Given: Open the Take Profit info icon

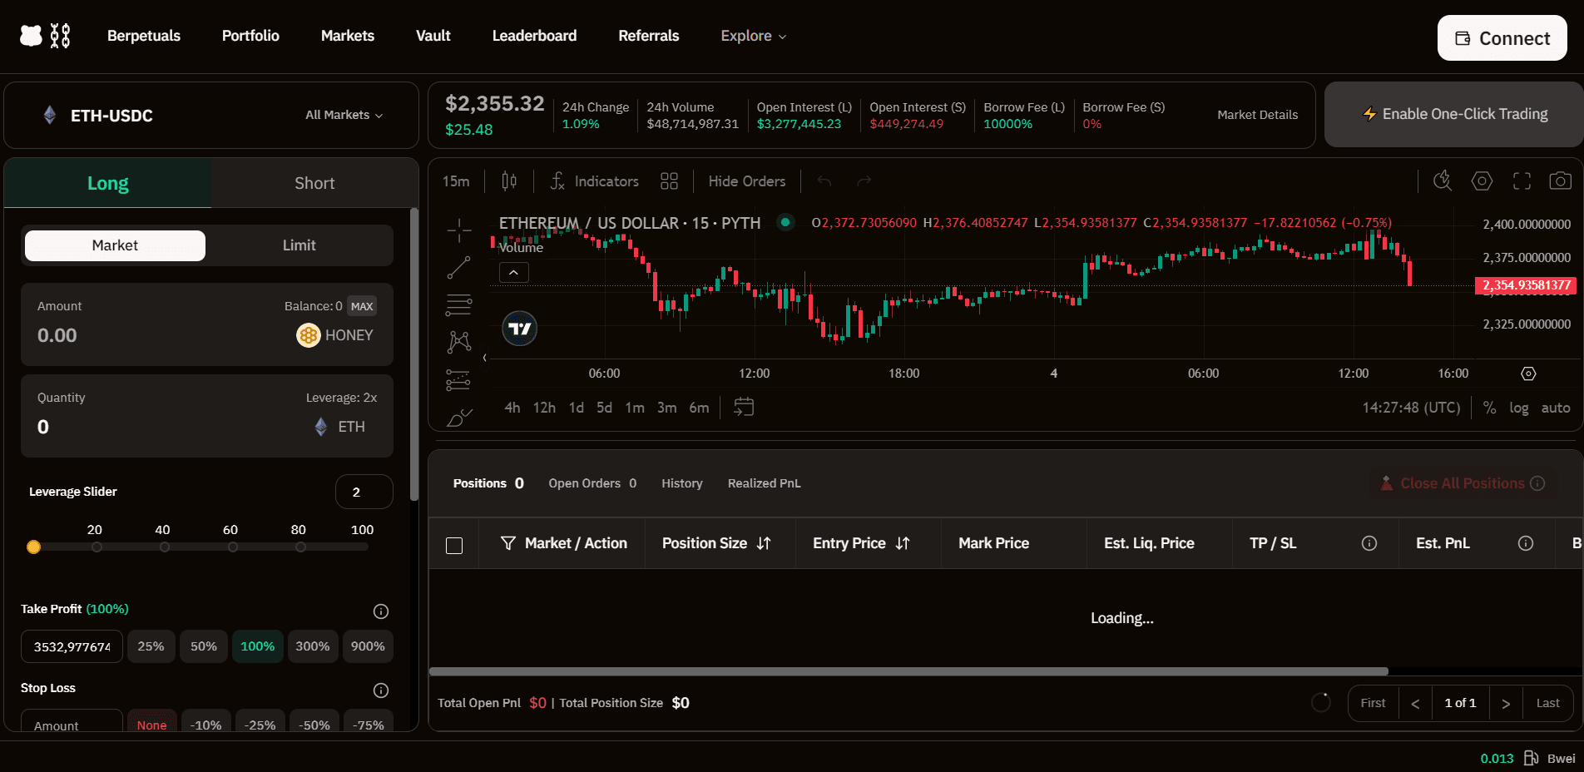Looking at the screenshot, I should pos(381,611).
